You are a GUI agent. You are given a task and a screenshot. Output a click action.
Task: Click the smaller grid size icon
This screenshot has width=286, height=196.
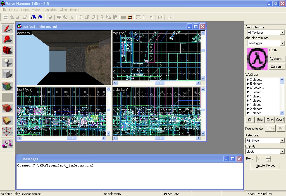click(x=18, y=17)
